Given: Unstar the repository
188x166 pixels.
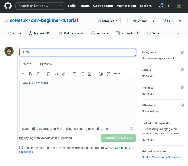Looking at the screenshot, I should (140, 21).
